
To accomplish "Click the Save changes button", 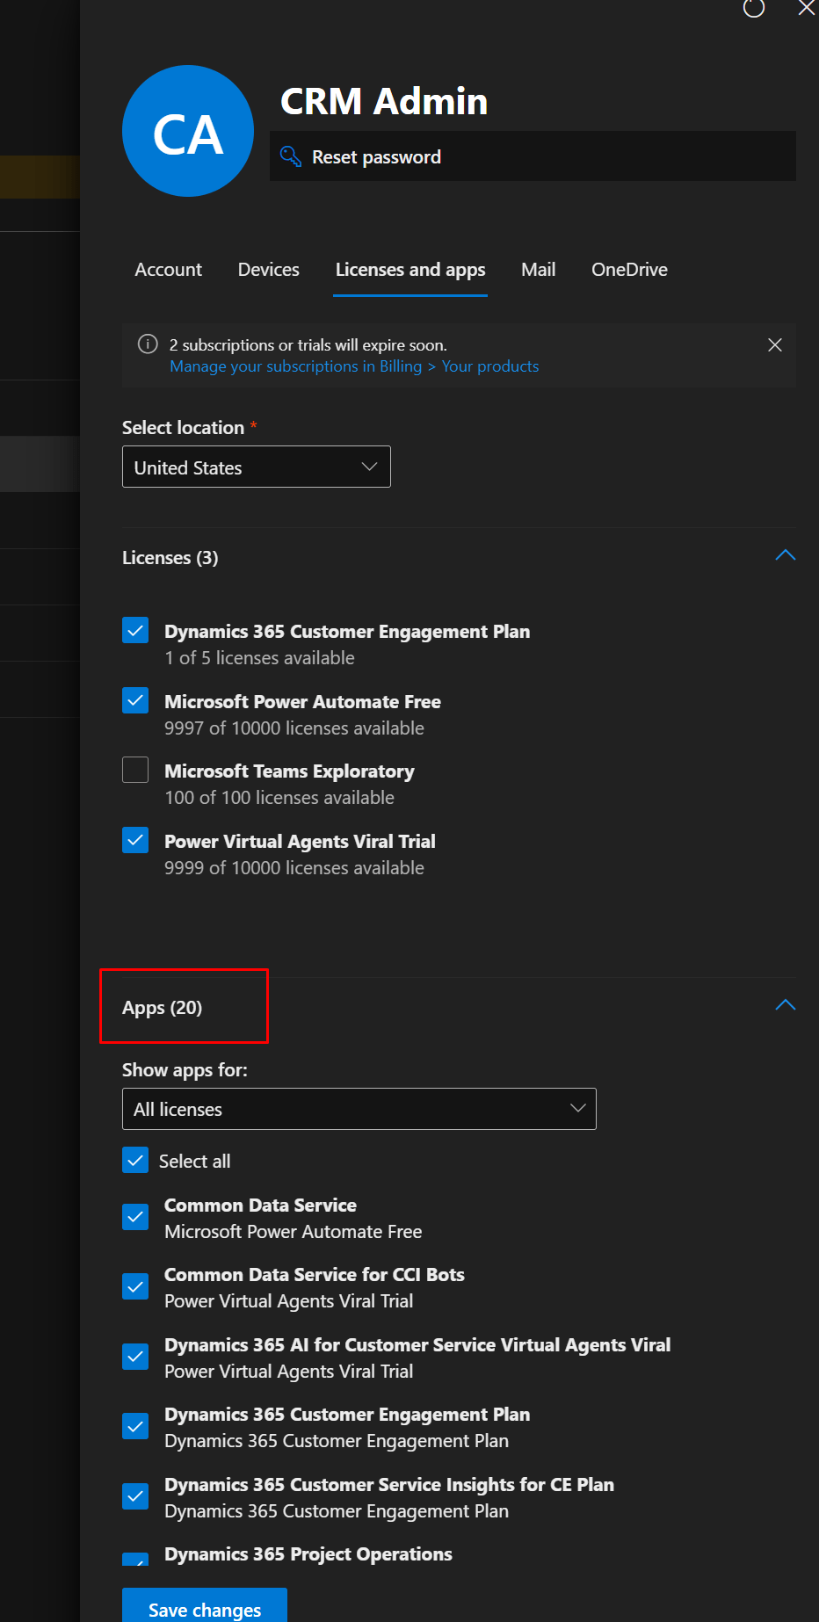I will pyautogui.click(x=205, y=1606).
